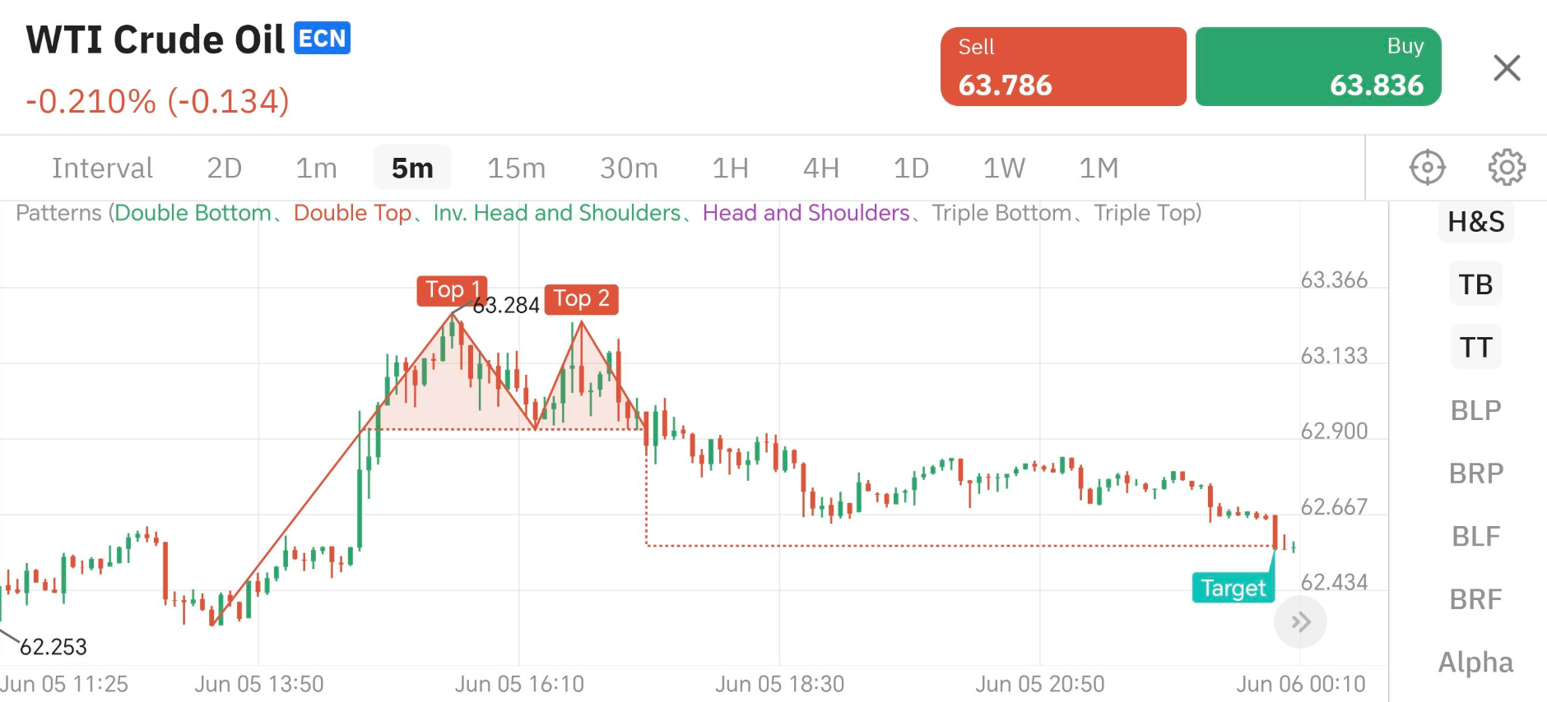Select the 1D interval tab
Screen dimensions: 1547x702
click(x=911, y=168)
